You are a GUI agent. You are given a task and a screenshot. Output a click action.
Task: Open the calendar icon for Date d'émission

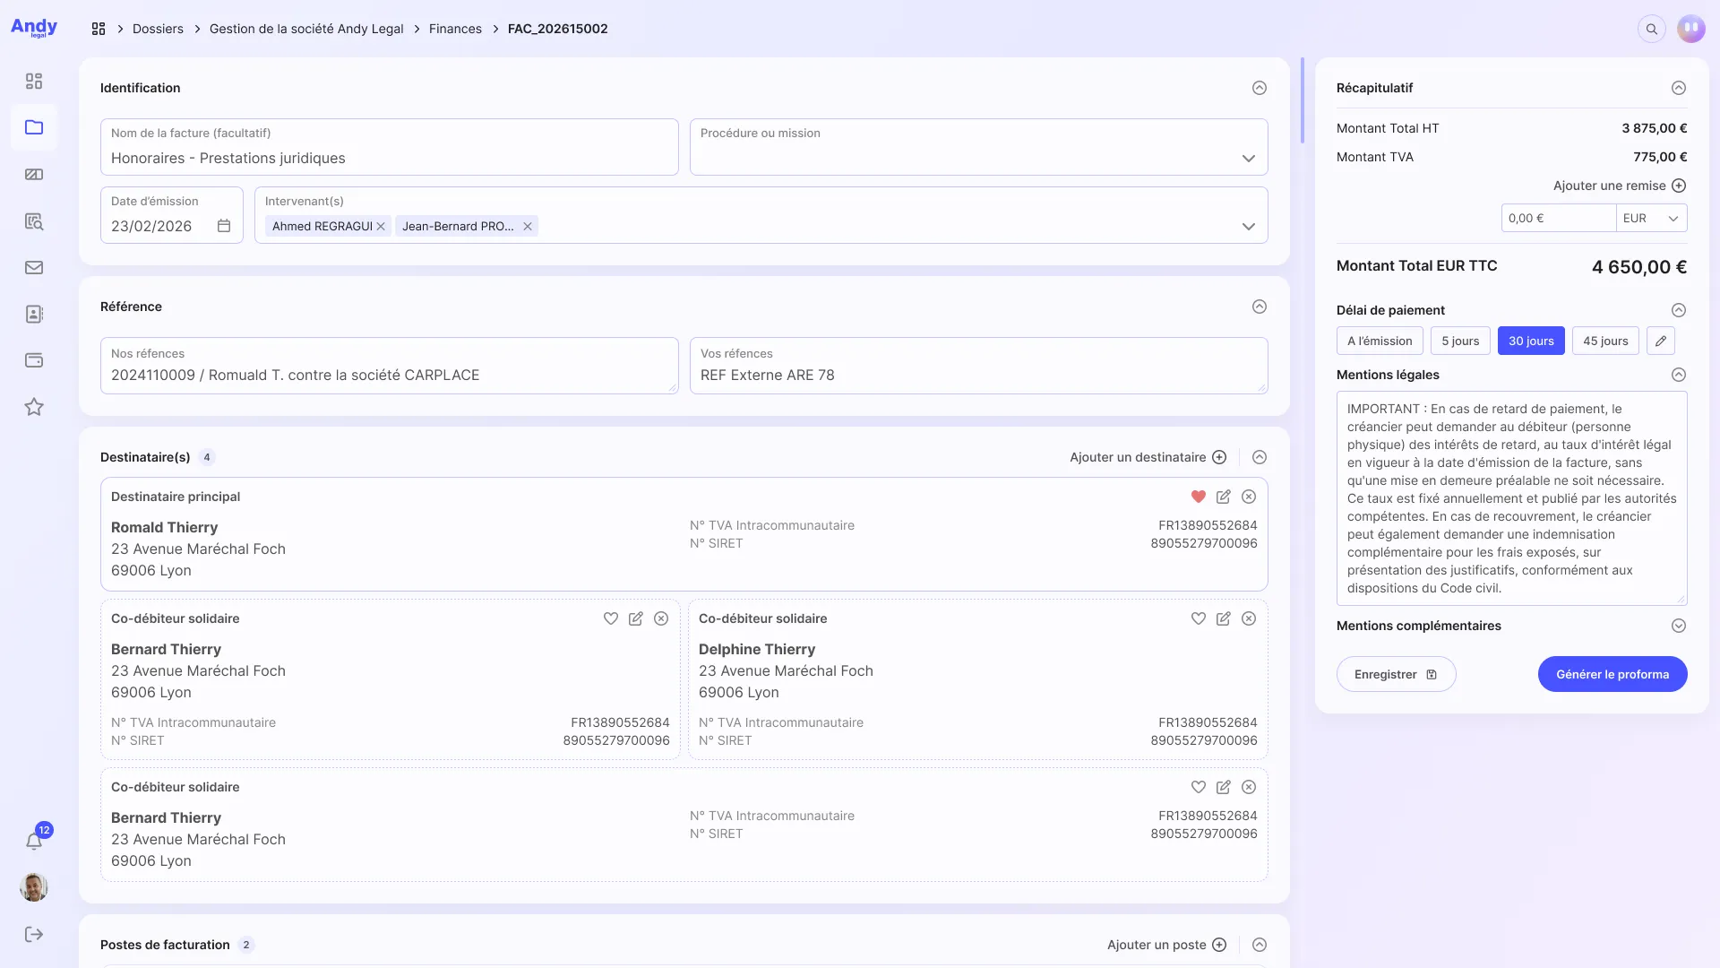pos(224,226)
